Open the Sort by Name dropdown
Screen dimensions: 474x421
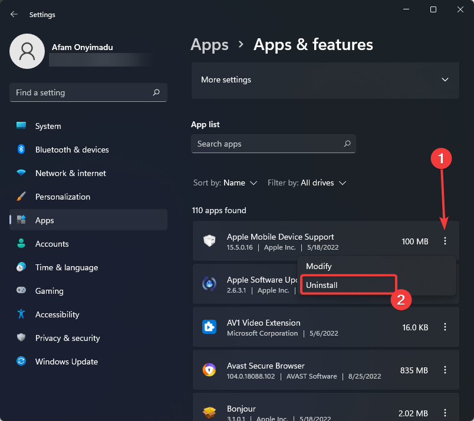[225, 183]
